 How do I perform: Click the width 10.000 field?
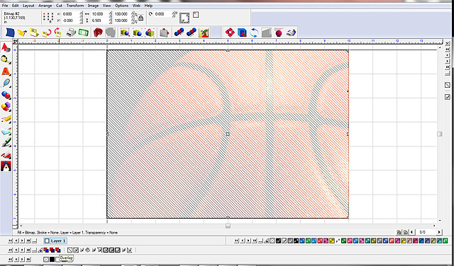point(100,14)
